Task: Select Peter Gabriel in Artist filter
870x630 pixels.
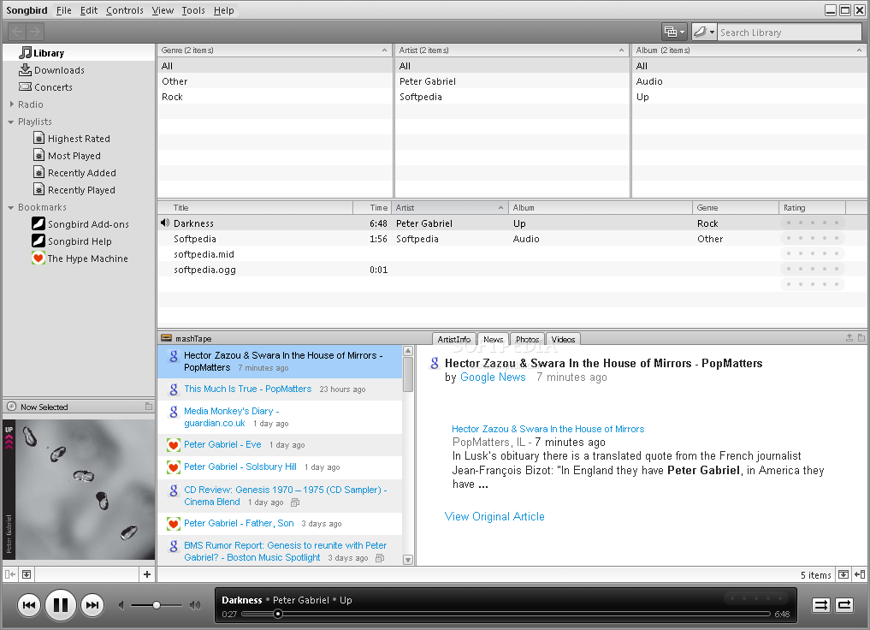Action: click(512, 81)
